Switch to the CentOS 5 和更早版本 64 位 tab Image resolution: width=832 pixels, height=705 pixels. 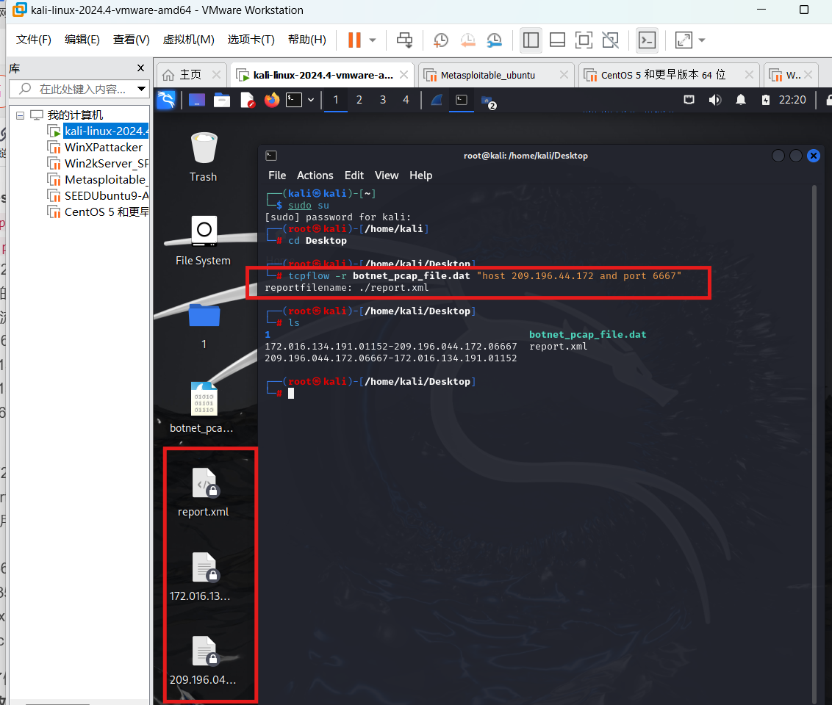coord(663,75)
